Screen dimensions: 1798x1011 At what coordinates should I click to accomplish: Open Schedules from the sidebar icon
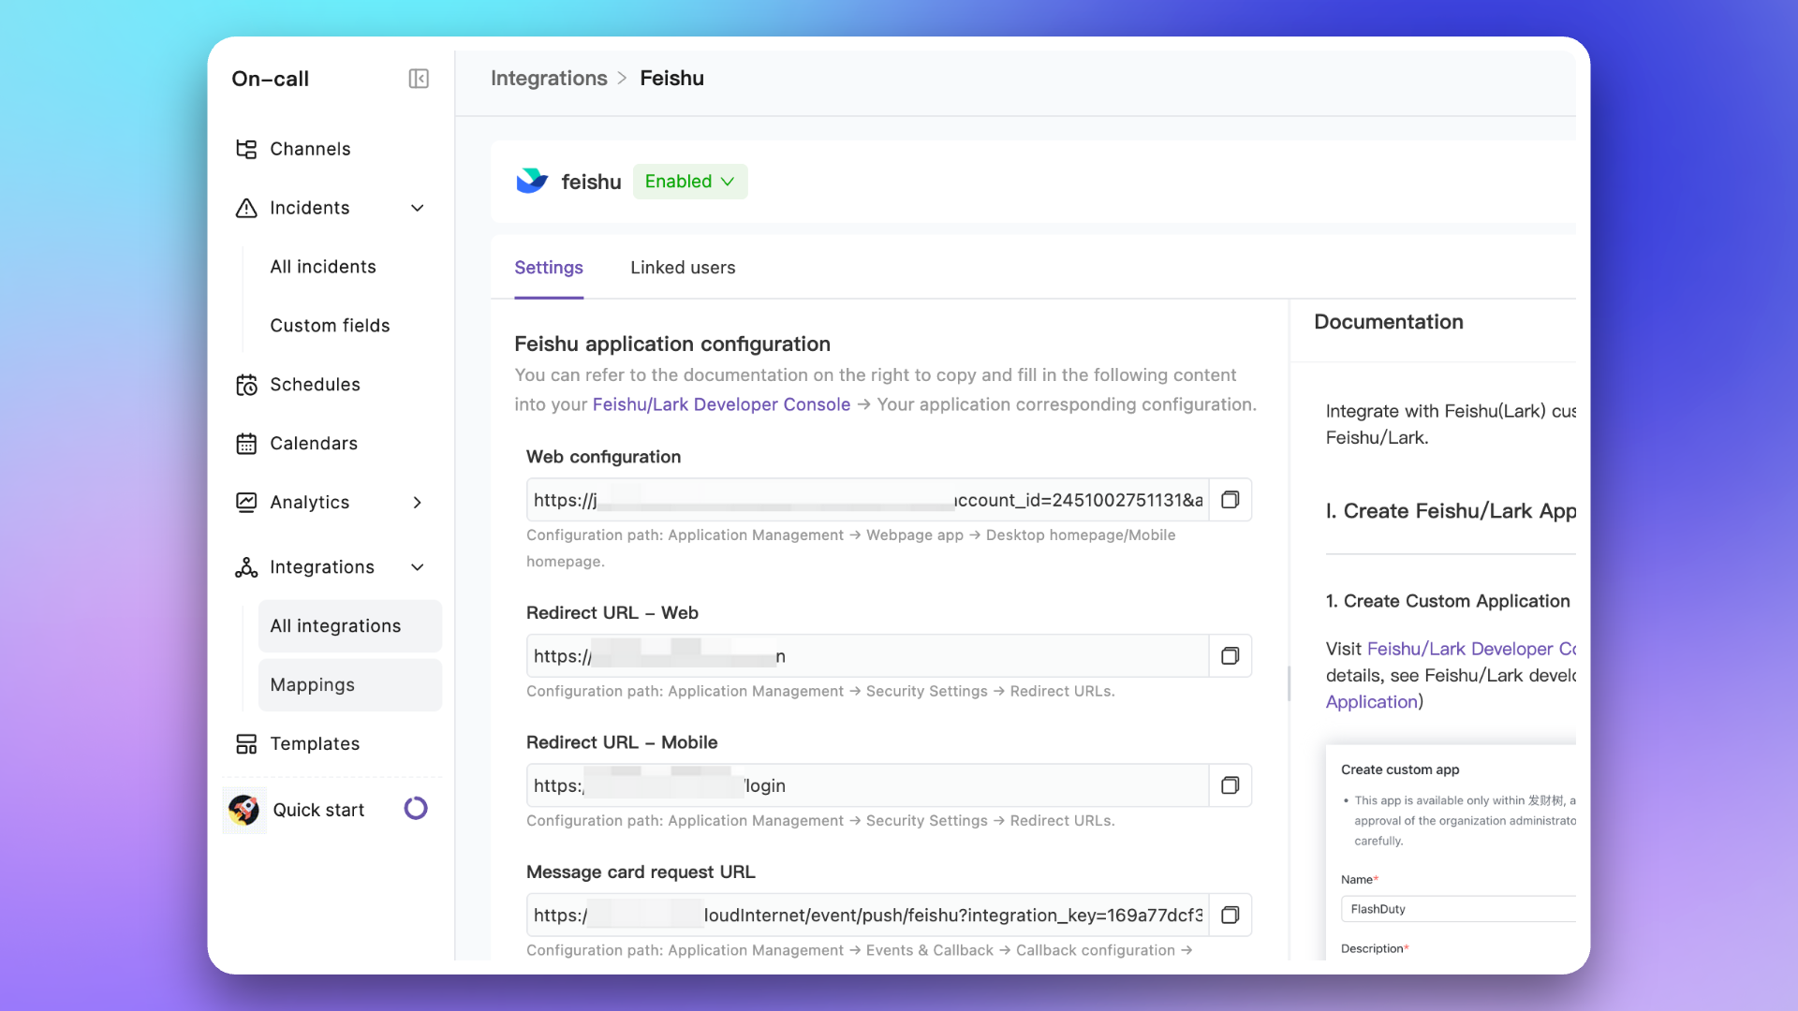click(x=246, y=385)
